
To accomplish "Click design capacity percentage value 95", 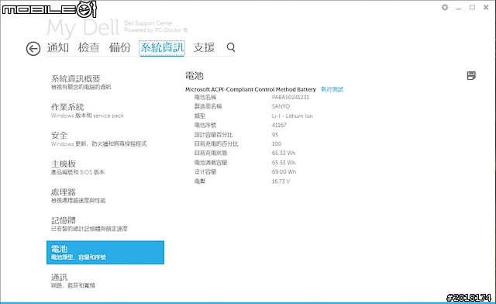I will (275, 135).
